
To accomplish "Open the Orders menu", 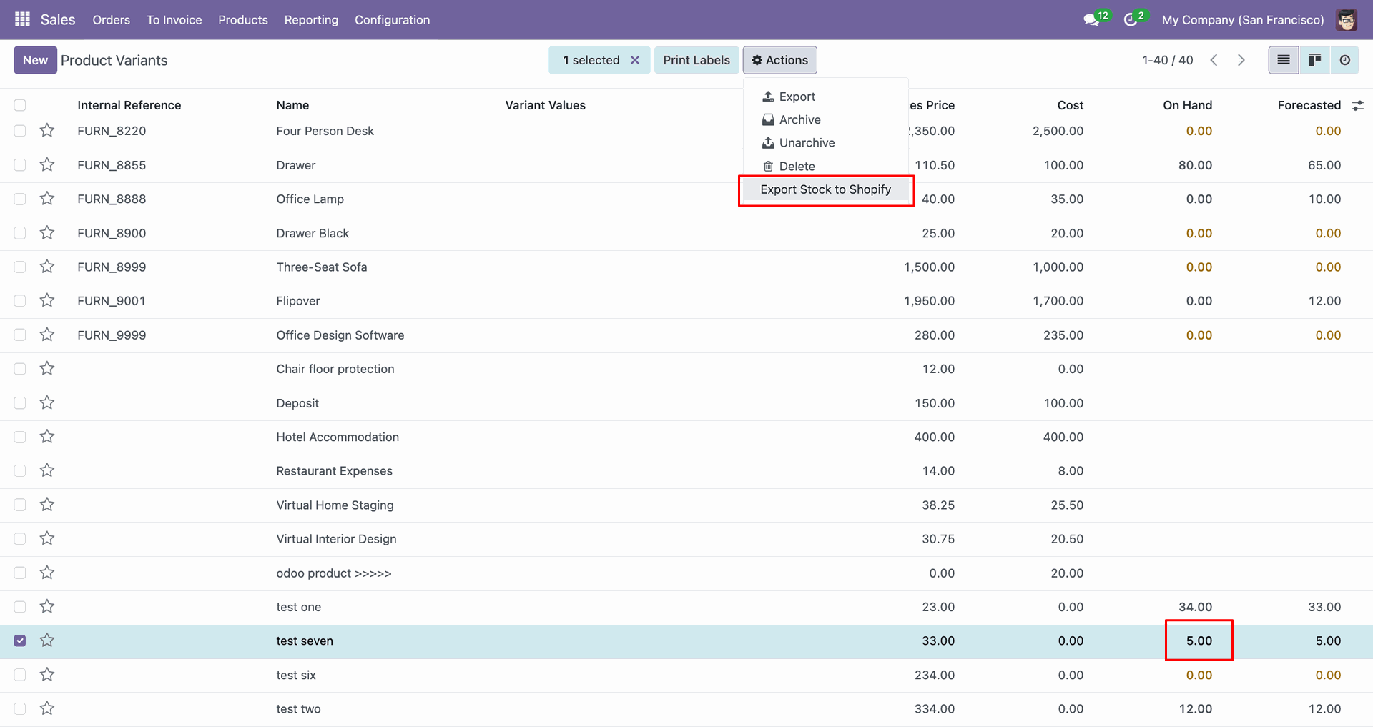I will (112, 20).
